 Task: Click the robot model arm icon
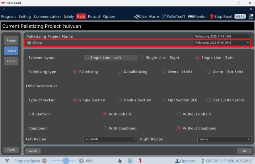tap(203, 161)
